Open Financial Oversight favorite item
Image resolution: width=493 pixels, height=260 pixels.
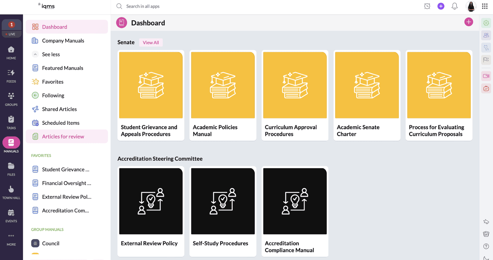[x=66, y=183]
